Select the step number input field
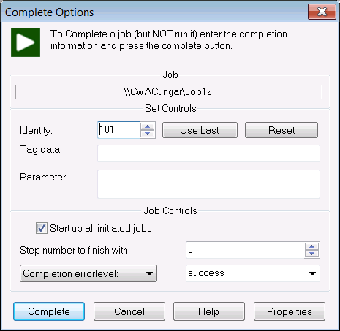 pyautogui.click(x=246, y=250)
